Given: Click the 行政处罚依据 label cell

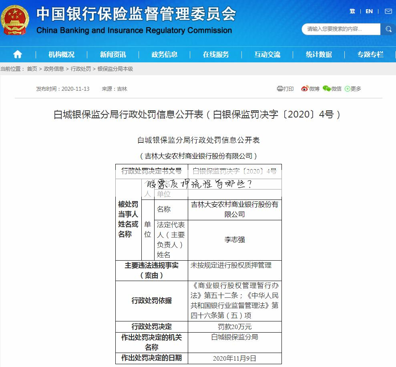Looking at the screenshot, I should point(151,301).
